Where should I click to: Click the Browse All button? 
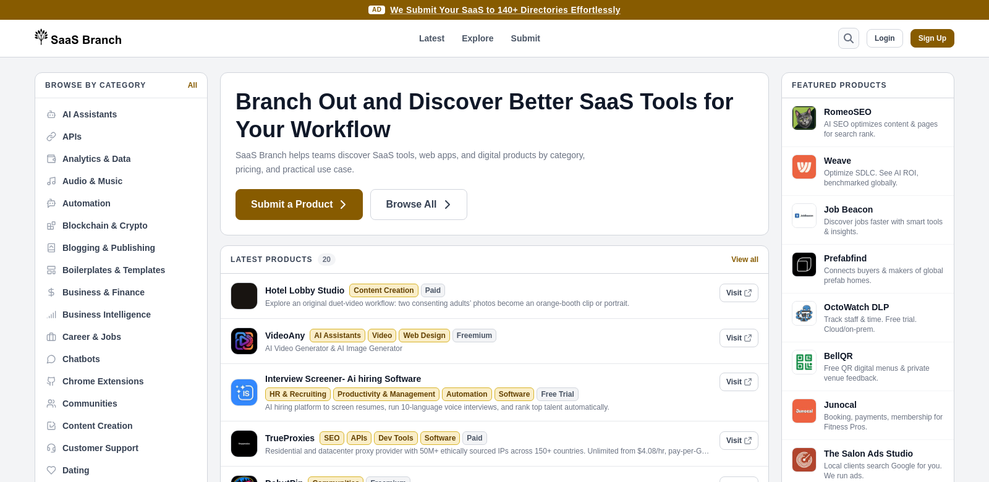point(418,205)
